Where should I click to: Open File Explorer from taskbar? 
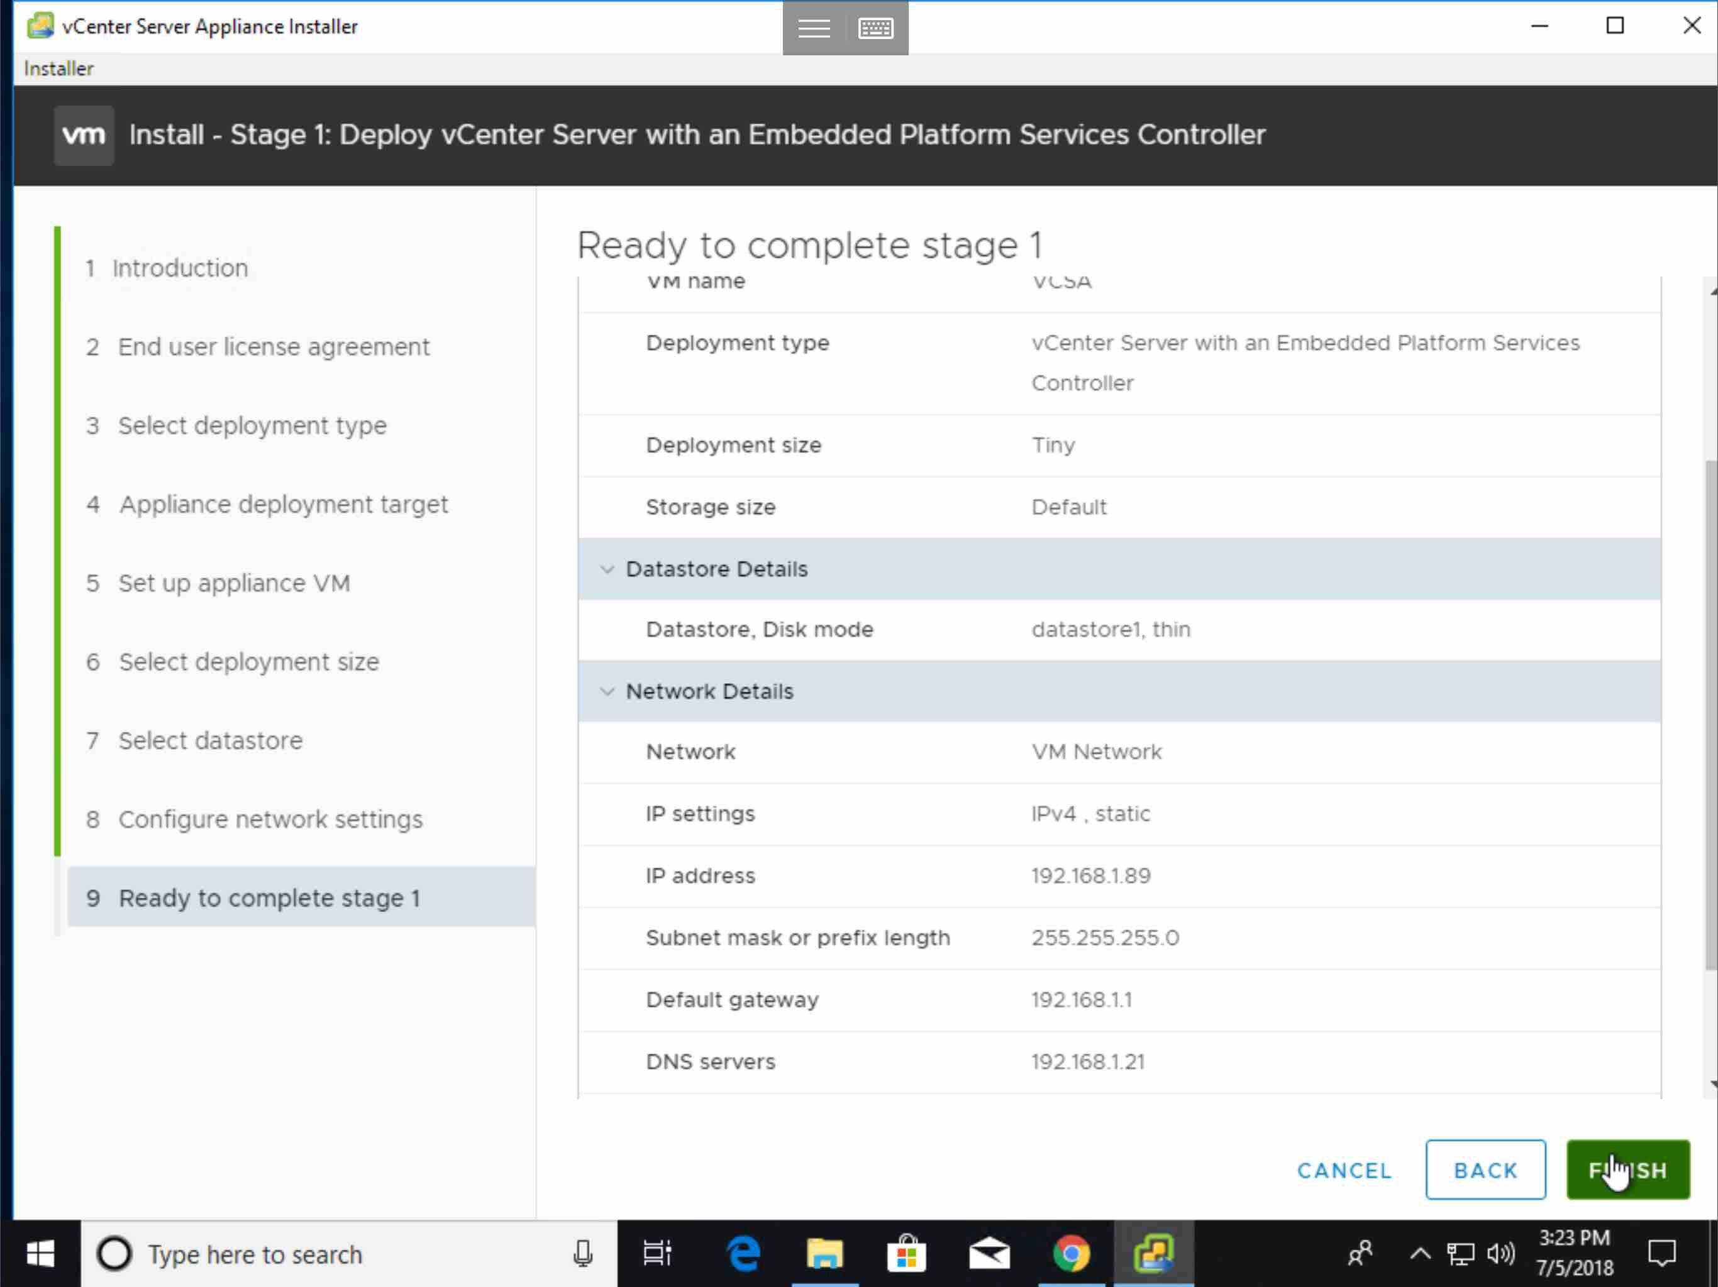pyautogui.click(x=825, y=1254)
